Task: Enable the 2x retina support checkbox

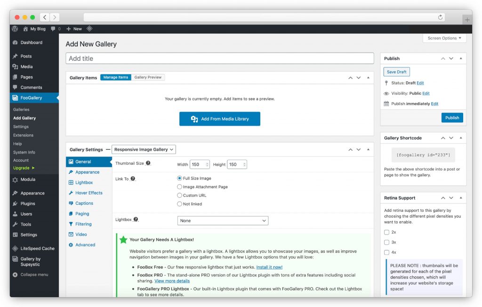Action: click(x=386, y=232)
